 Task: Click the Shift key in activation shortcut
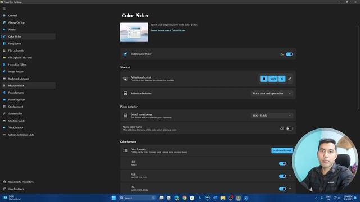pos(273,79)
